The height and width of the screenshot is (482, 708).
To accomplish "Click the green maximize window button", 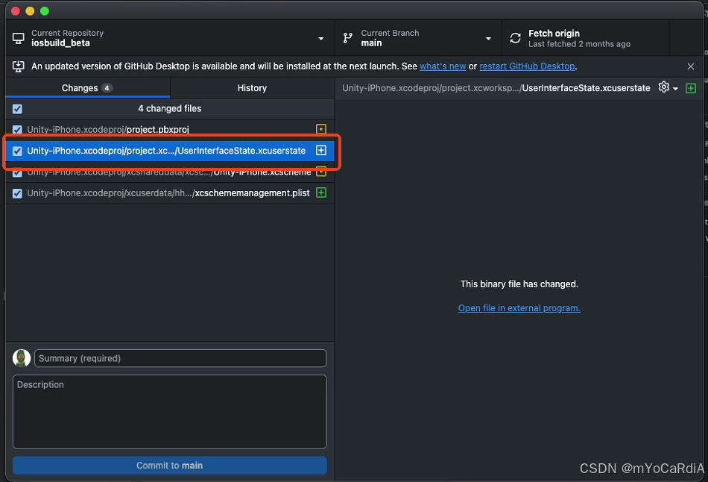I will (x=44, y=11).
